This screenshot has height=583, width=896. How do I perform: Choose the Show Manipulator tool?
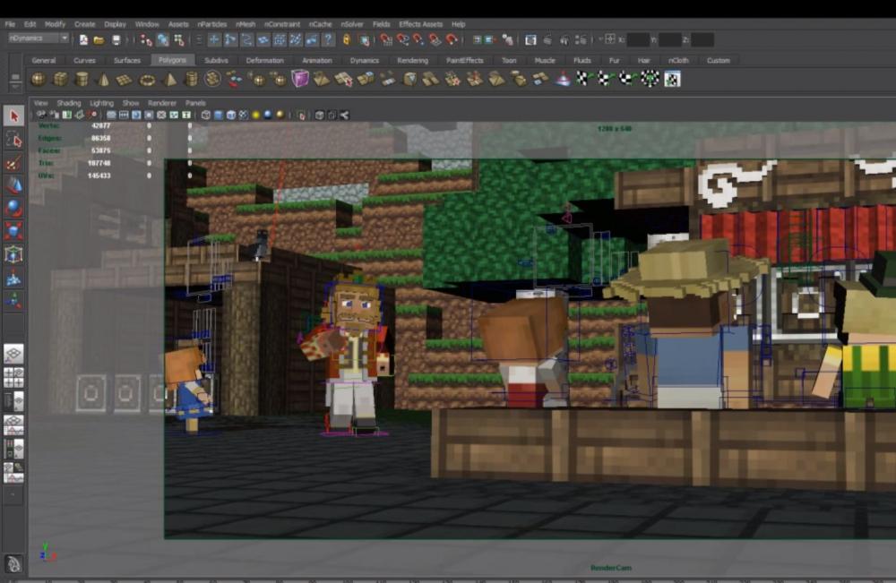(14, 300)
